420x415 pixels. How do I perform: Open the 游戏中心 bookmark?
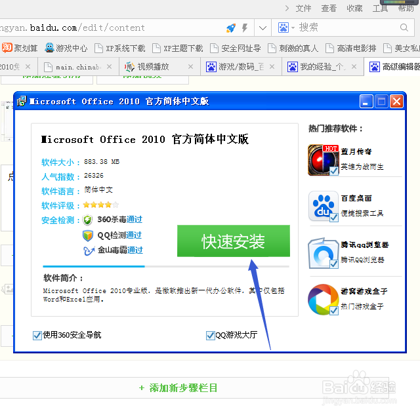pyautogui.click(x=66, y=48)
